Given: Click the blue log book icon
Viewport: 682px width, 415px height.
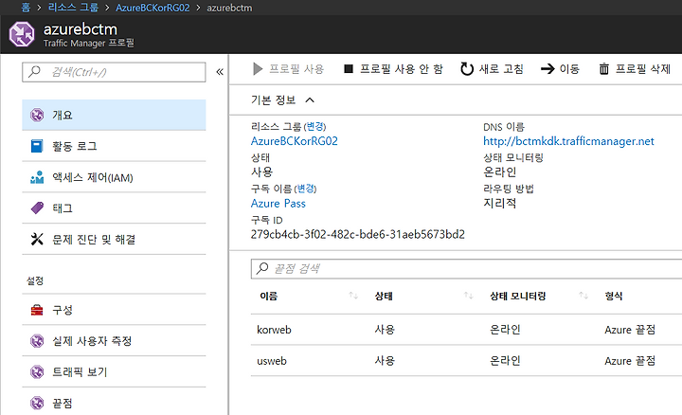Looking at the screenshot, I should pos(37,146).
